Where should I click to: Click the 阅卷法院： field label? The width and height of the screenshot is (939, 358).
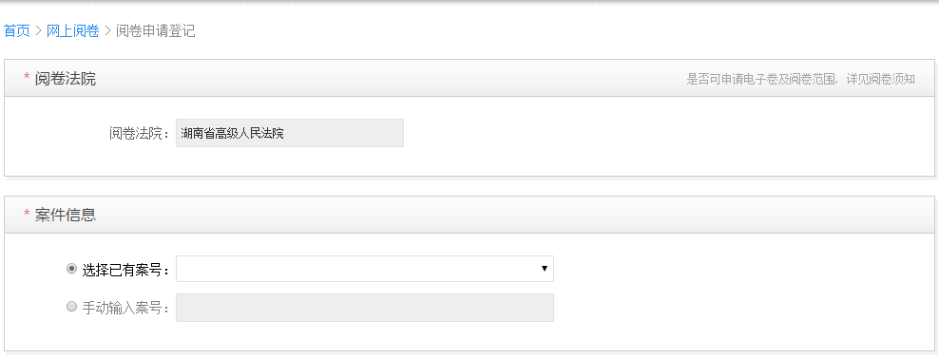pos(140,133)
